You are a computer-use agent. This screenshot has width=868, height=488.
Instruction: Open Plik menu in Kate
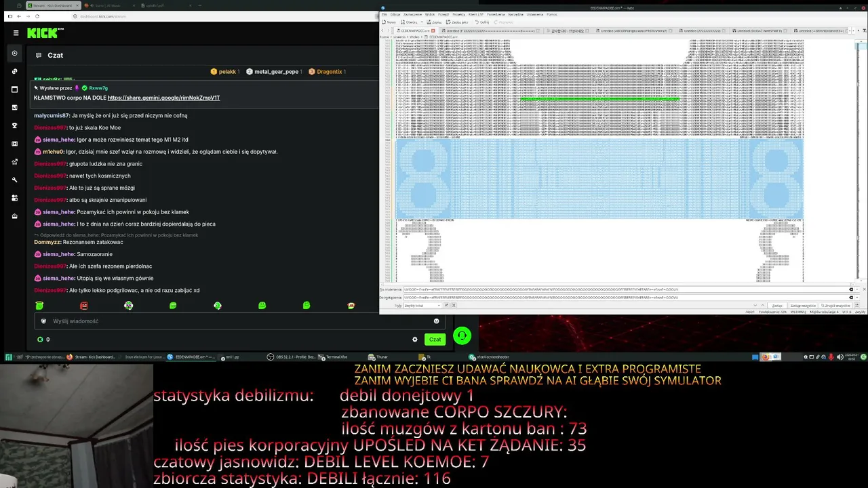click(x=383, y=14)
